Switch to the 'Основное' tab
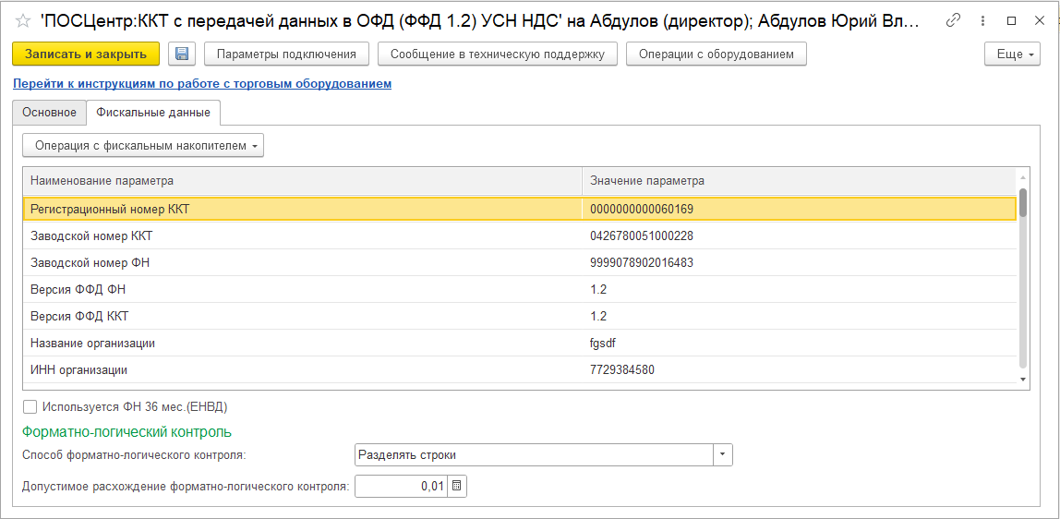The image size is (1060, 519). click(49, 113)
